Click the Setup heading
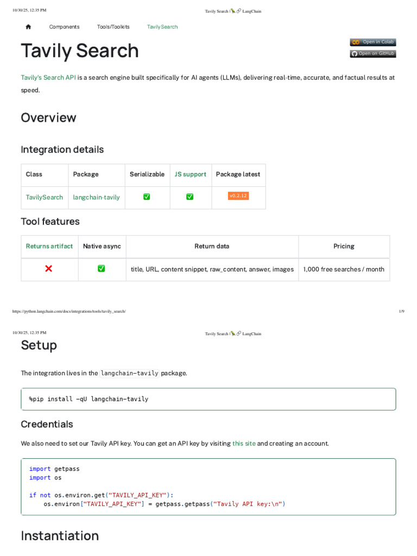This screenshot has width=417, height=556. (x=39, y=345)
